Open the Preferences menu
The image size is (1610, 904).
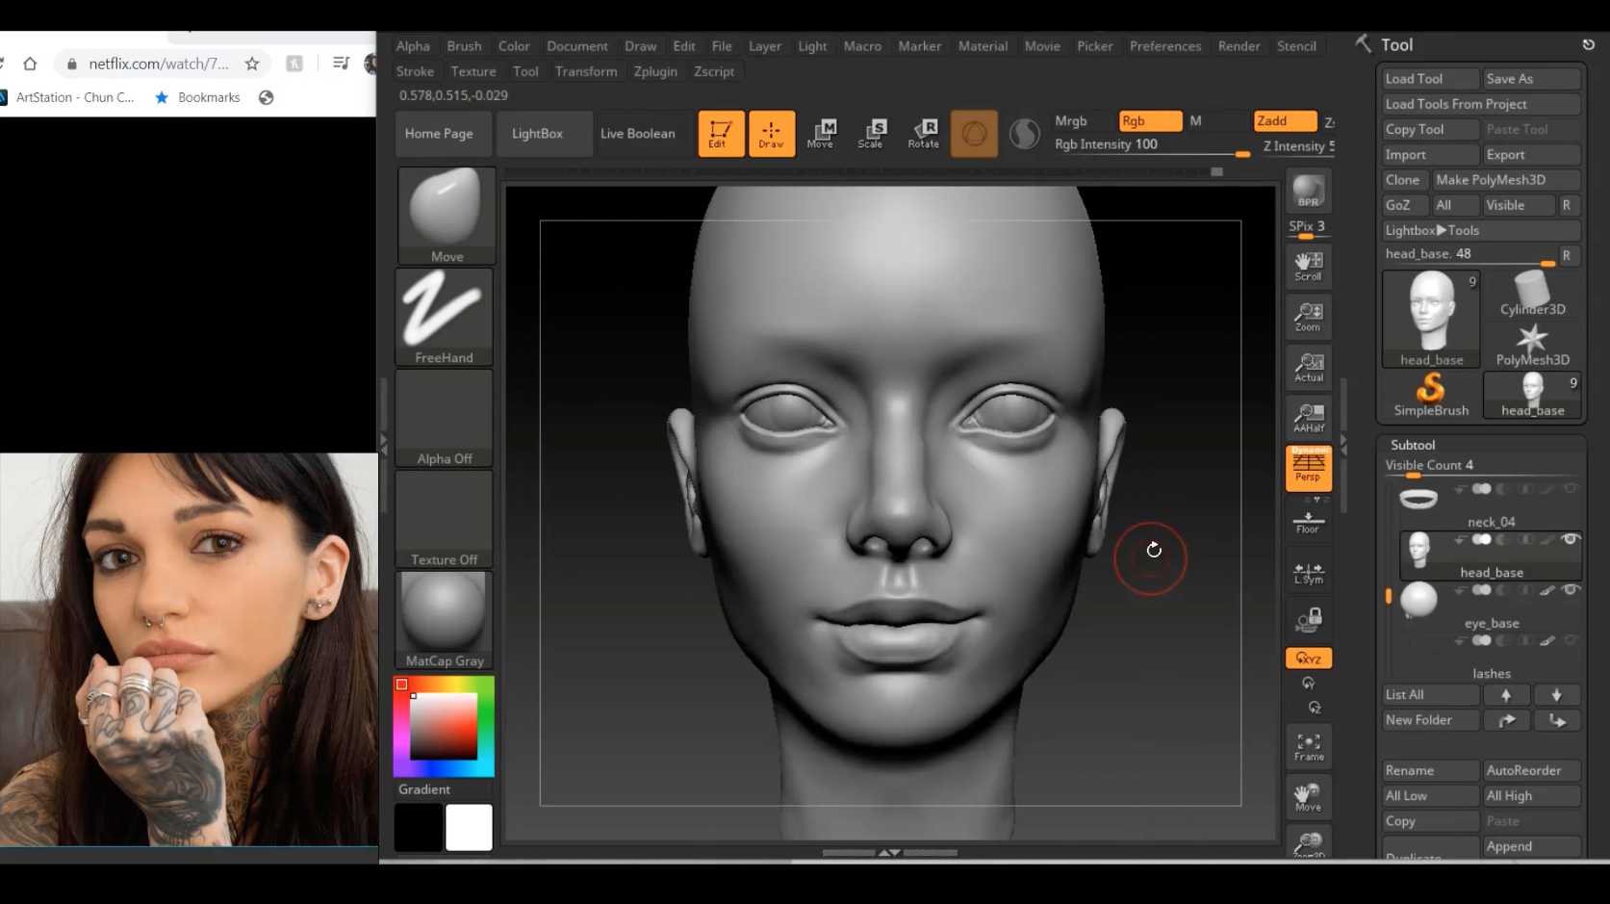(1164, 46)
